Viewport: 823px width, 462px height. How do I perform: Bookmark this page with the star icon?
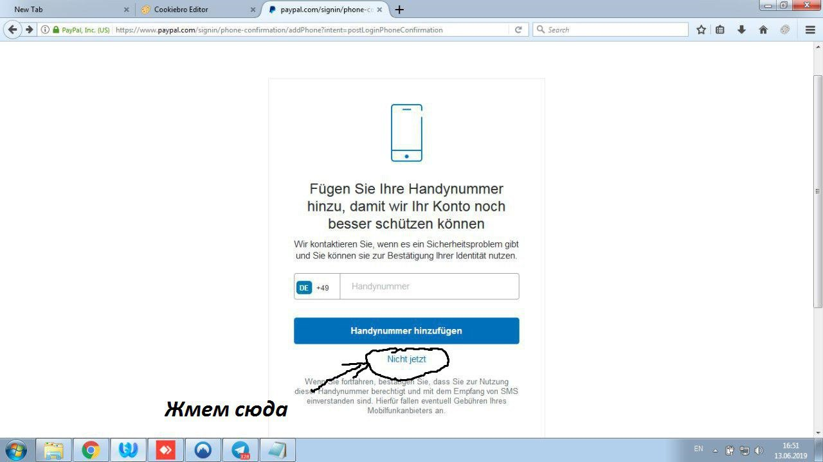(x=701, y=30)
